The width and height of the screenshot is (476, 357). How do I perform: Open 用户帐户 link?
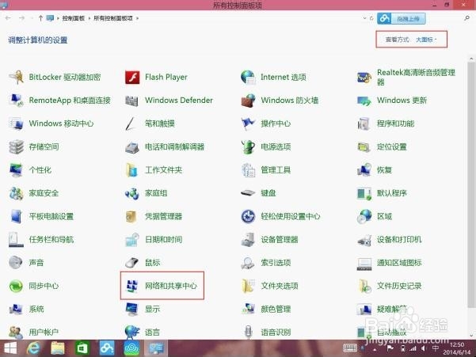click(x=44, y=332)
